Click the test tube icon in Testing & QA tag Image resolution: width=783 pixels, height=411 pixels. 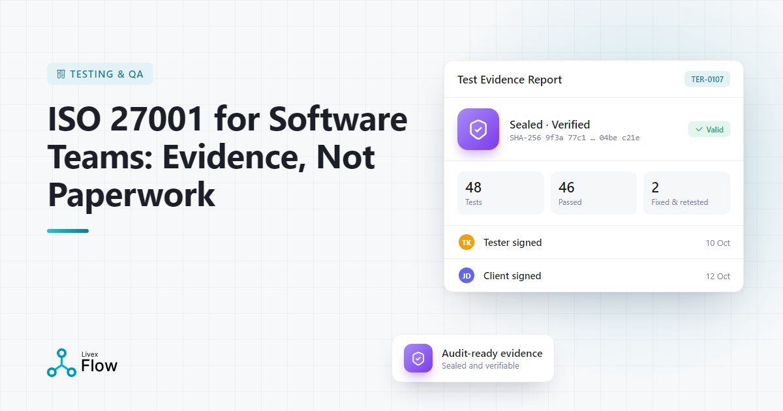click(x=61, y=74)
